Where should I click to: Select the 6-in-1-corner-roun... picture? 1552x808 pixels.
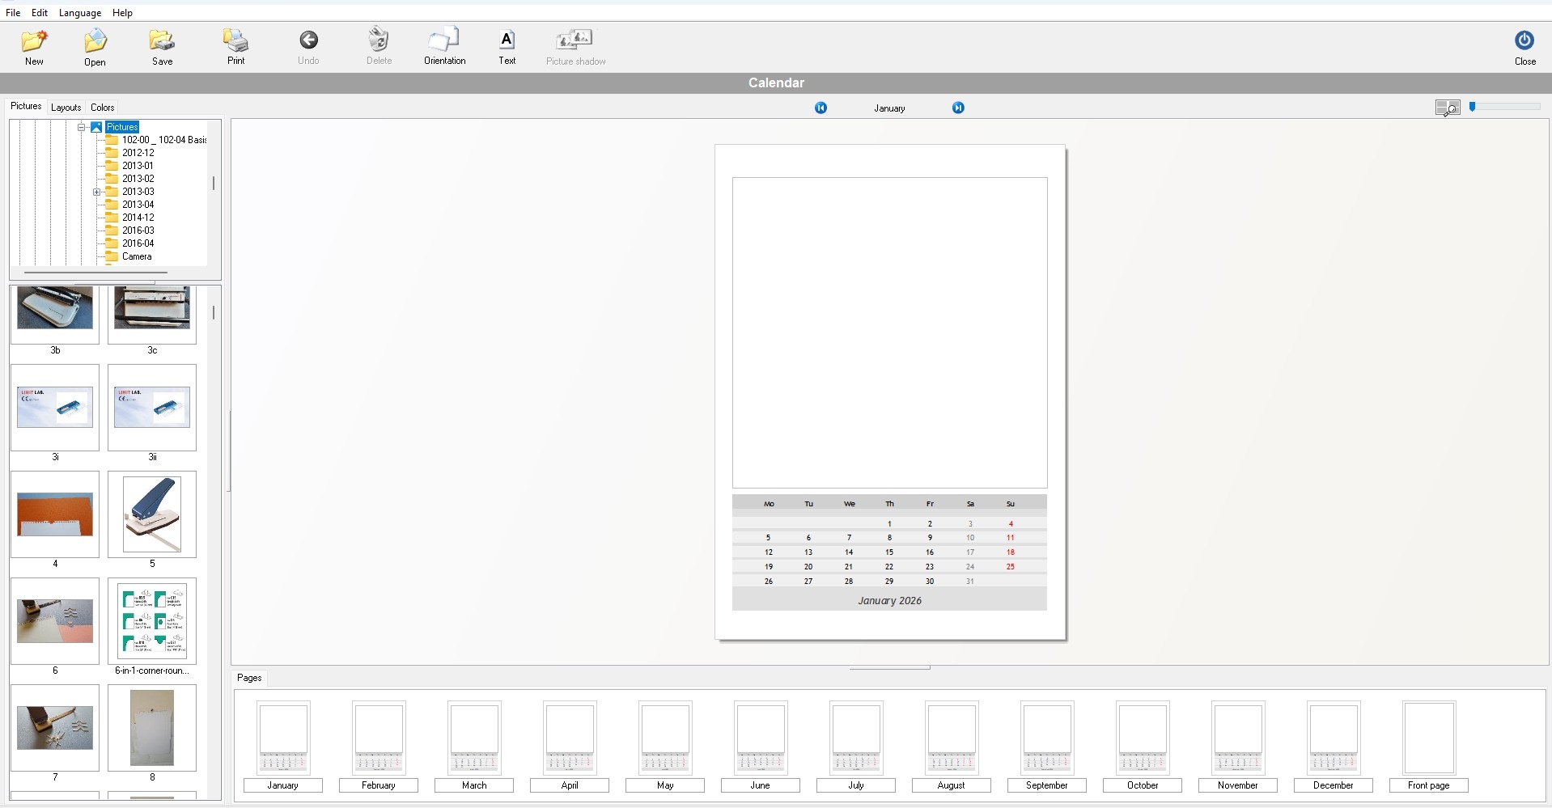point(152,621)
